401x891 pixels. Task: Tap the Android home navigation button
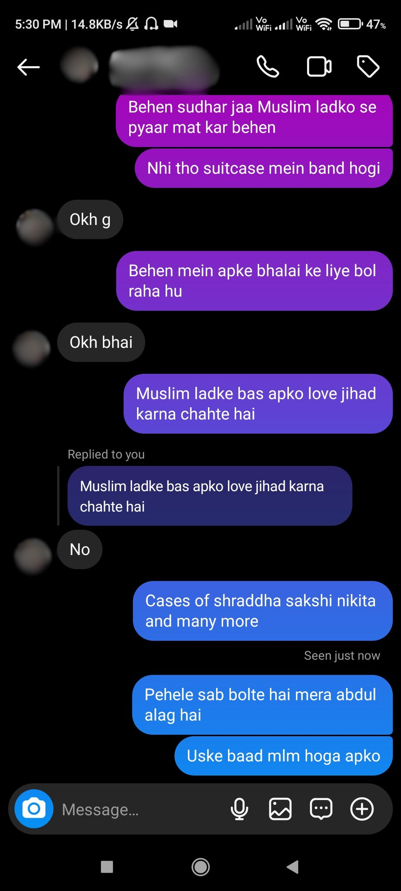tap(200, 867)
